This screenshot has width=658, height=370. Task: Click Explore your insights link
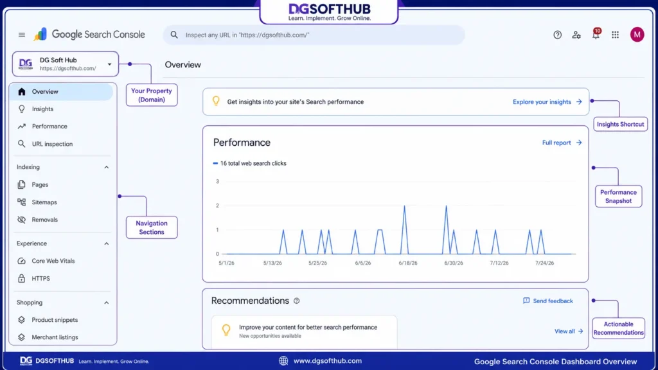tap(547, 102)
